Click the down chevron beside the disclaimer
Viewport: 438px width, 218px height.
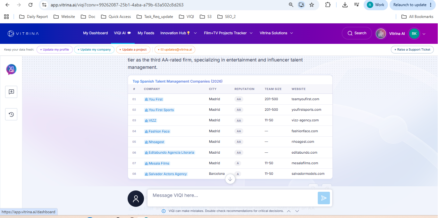[297, 211]
